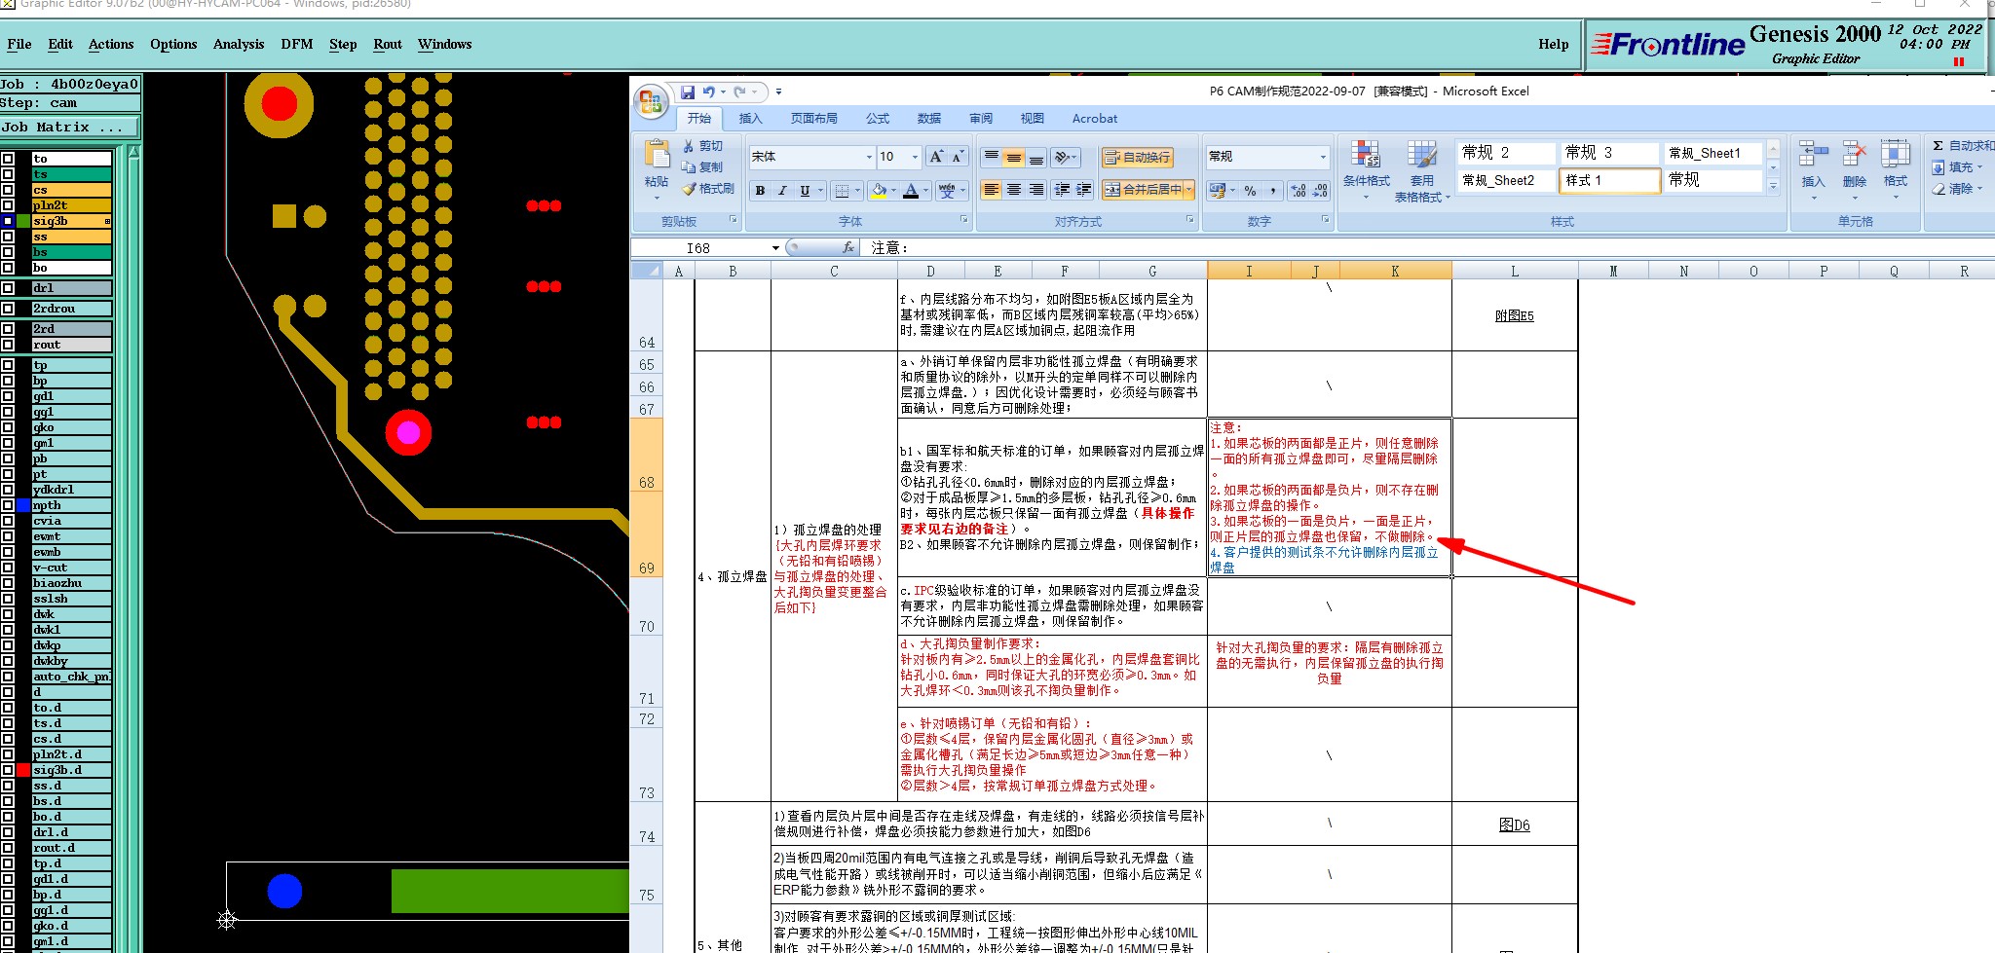Toggle checkbox for layer 'to'

[x=8, y=159]
